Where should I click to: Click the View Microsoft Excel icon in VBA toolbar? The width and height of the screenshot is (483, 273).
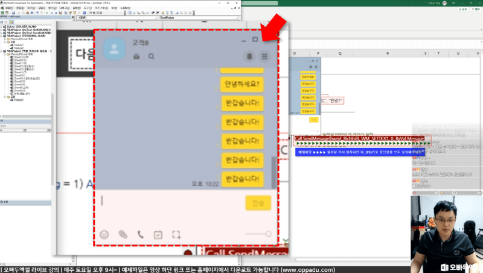pyautogui.click(x=2, y=13)
